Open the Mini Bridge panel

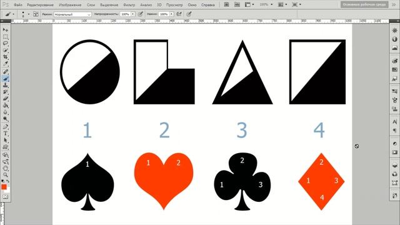click(237, 4)
